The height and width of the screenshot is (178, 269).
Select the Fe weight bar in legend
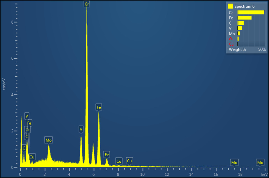245,18
